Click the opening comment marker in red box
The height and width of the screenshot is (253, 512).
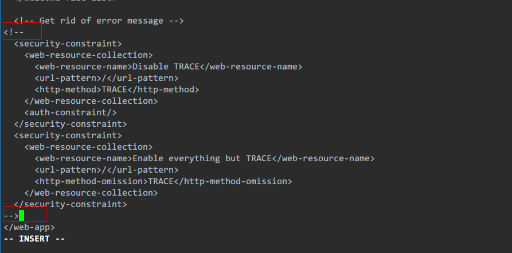tap(14, 32)
